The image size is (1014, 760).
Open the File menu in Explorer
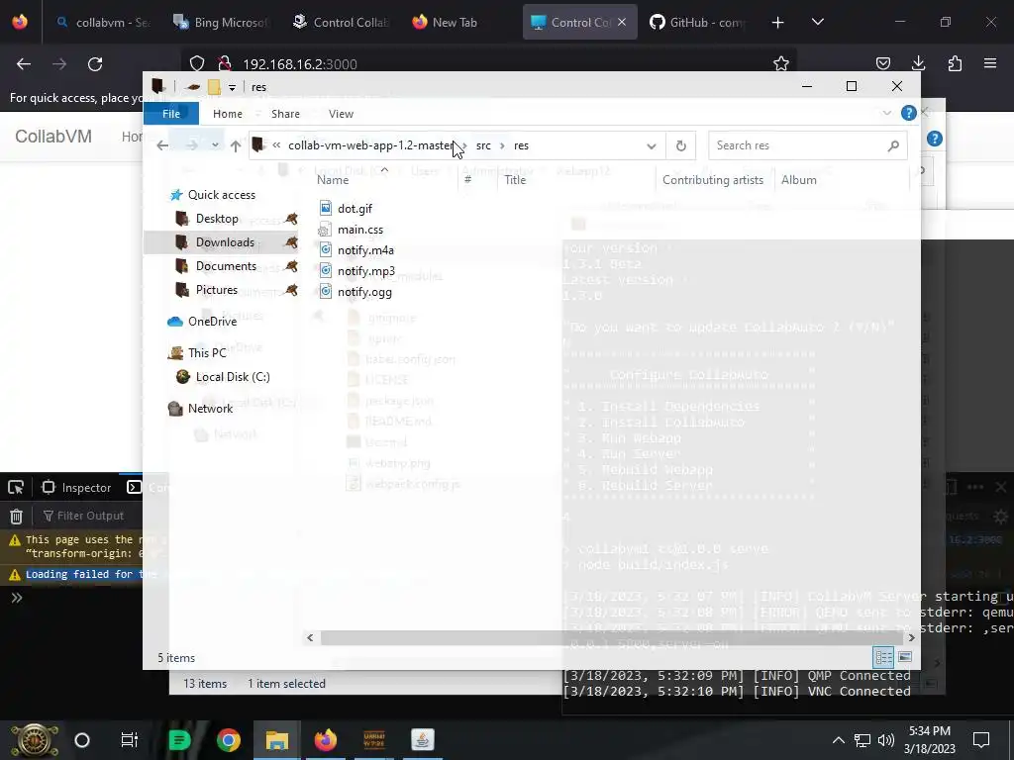pos(171,114)
